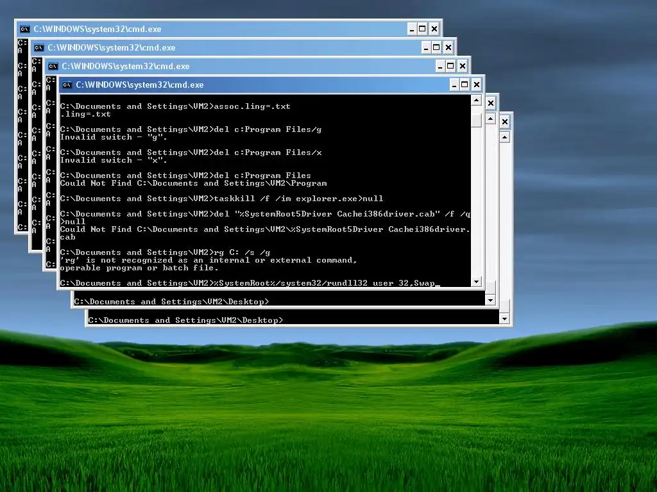
Task: Open the frontmost cmd window's system menu icon
Action: pyautogui.click(x=67, y=85)
